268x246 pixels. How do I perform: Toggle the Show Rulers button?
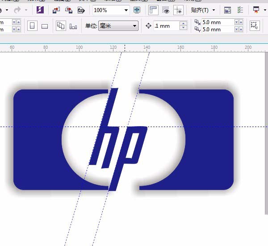(153, 10)
